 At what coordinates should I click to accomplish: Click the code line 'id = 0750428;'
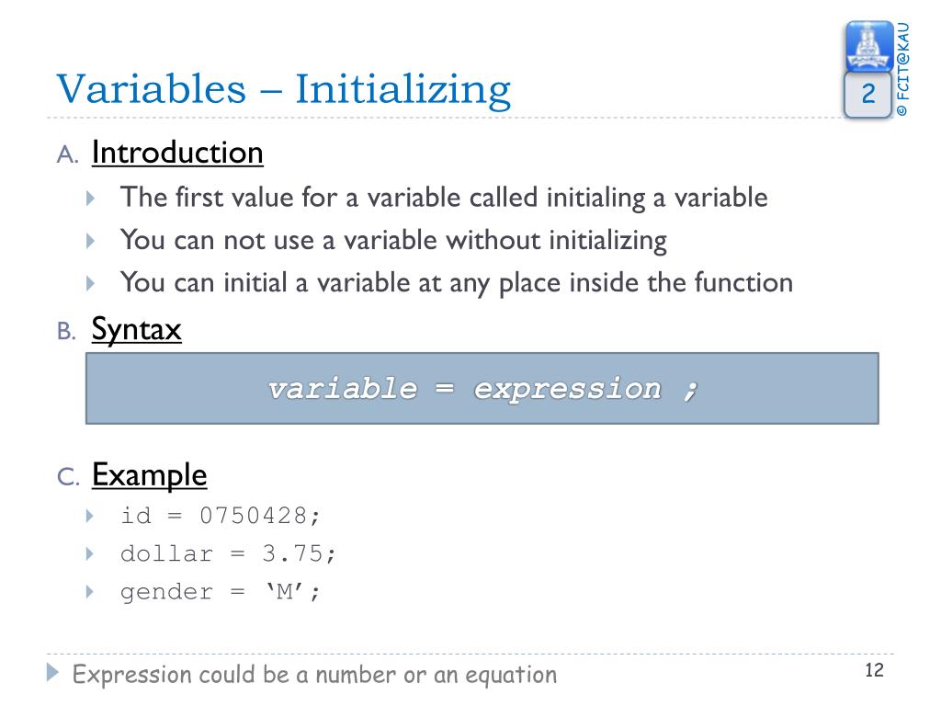[221, 516]
